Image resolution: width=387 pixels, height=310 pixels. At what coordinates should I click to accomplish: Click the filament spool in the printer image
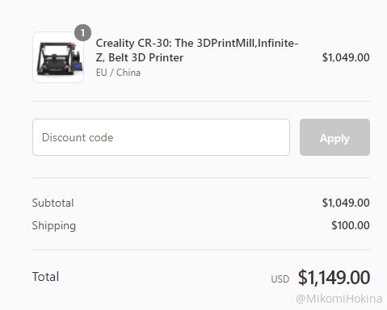(x=76, y=55)
